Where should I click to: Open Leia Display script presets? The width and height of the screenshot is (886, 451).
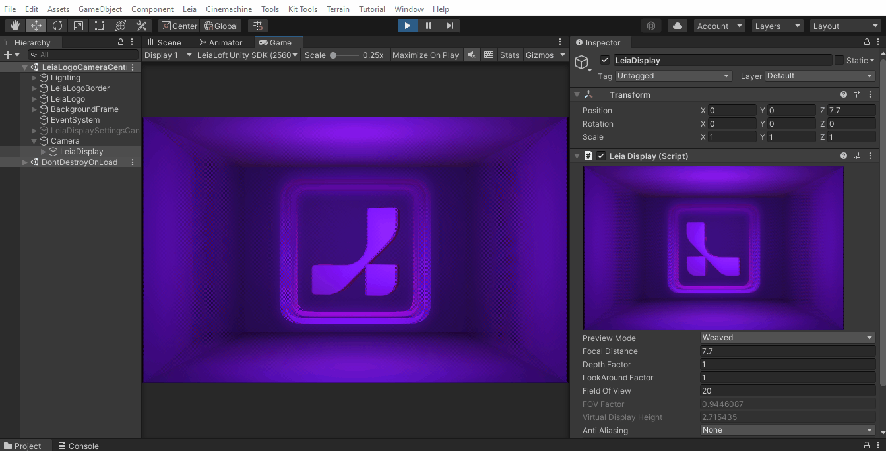pos(857,156)
